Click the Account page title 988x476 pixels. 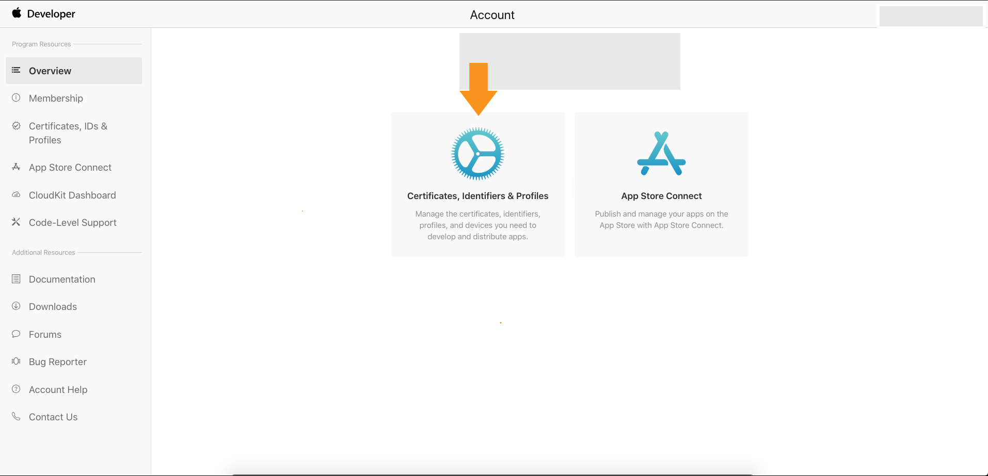[492, 15]
